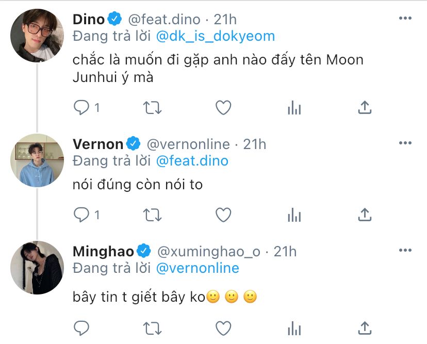The height and width of the screenshot is (344, 427).
Task: Reply to Dino's tweet
Action: pos(83,107)
